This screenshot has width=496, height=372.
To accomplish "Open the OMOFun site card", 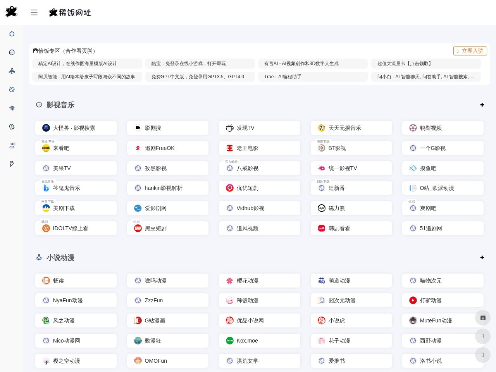I will click(x=168, y=361).
